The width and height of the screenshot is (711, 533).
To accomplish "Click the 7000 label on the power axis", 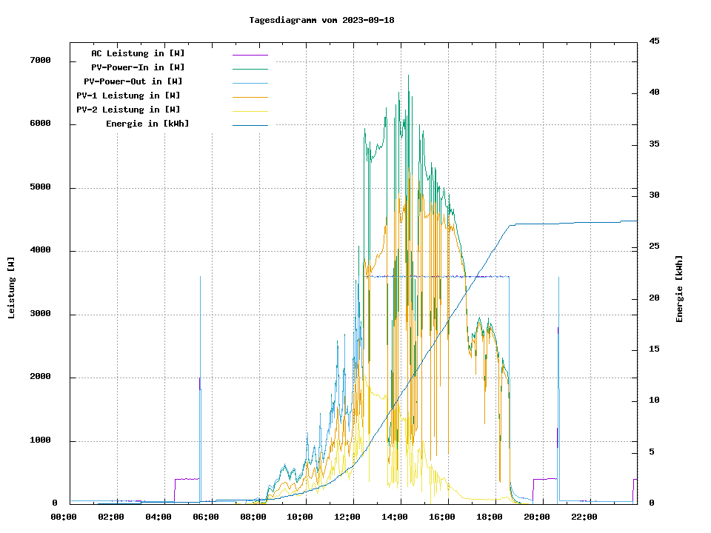I will [x=39, y=61].
